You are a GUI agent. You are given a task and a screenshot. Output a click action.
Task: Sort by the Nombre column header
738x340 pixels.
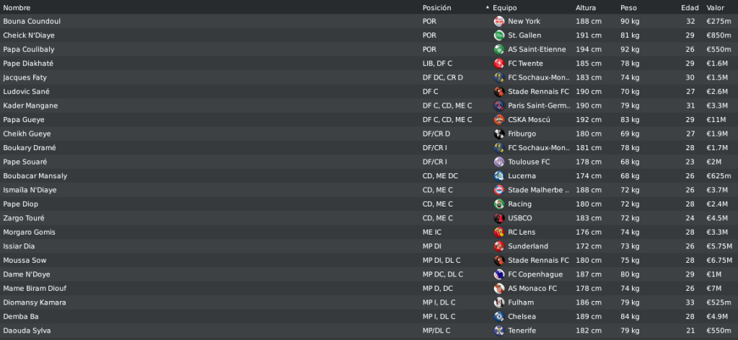pos(17,7)
